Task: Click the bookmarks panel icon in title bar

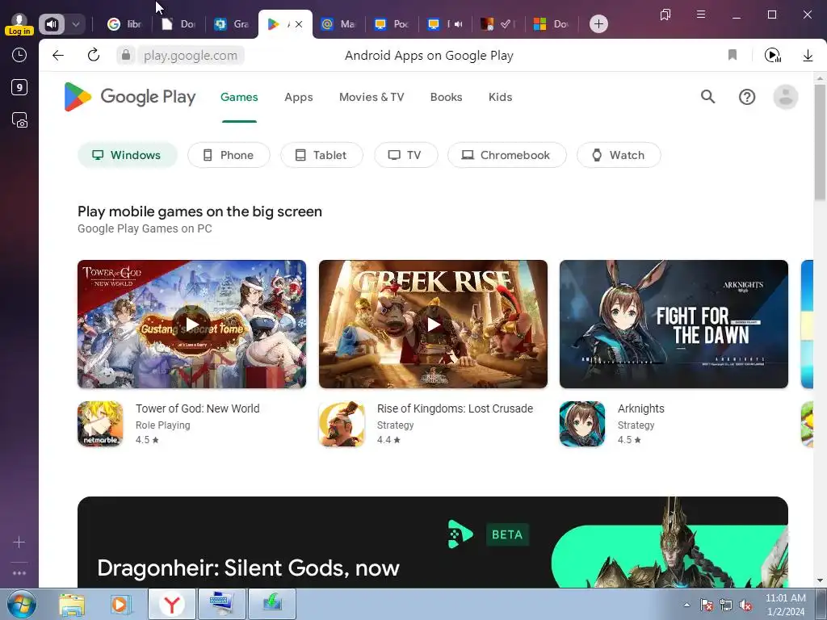Action: pyautogui.click(x=665, y=15)
